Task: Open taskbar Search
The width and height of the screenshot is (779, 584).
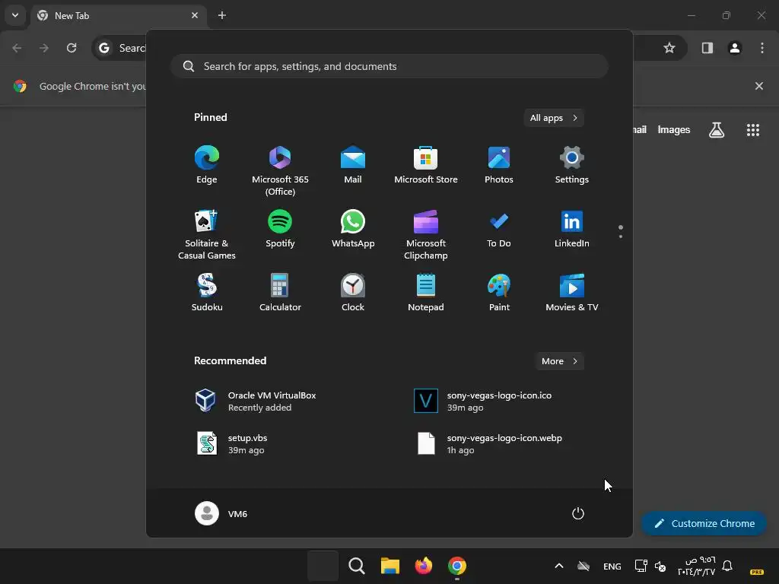Action: (356, 566)
